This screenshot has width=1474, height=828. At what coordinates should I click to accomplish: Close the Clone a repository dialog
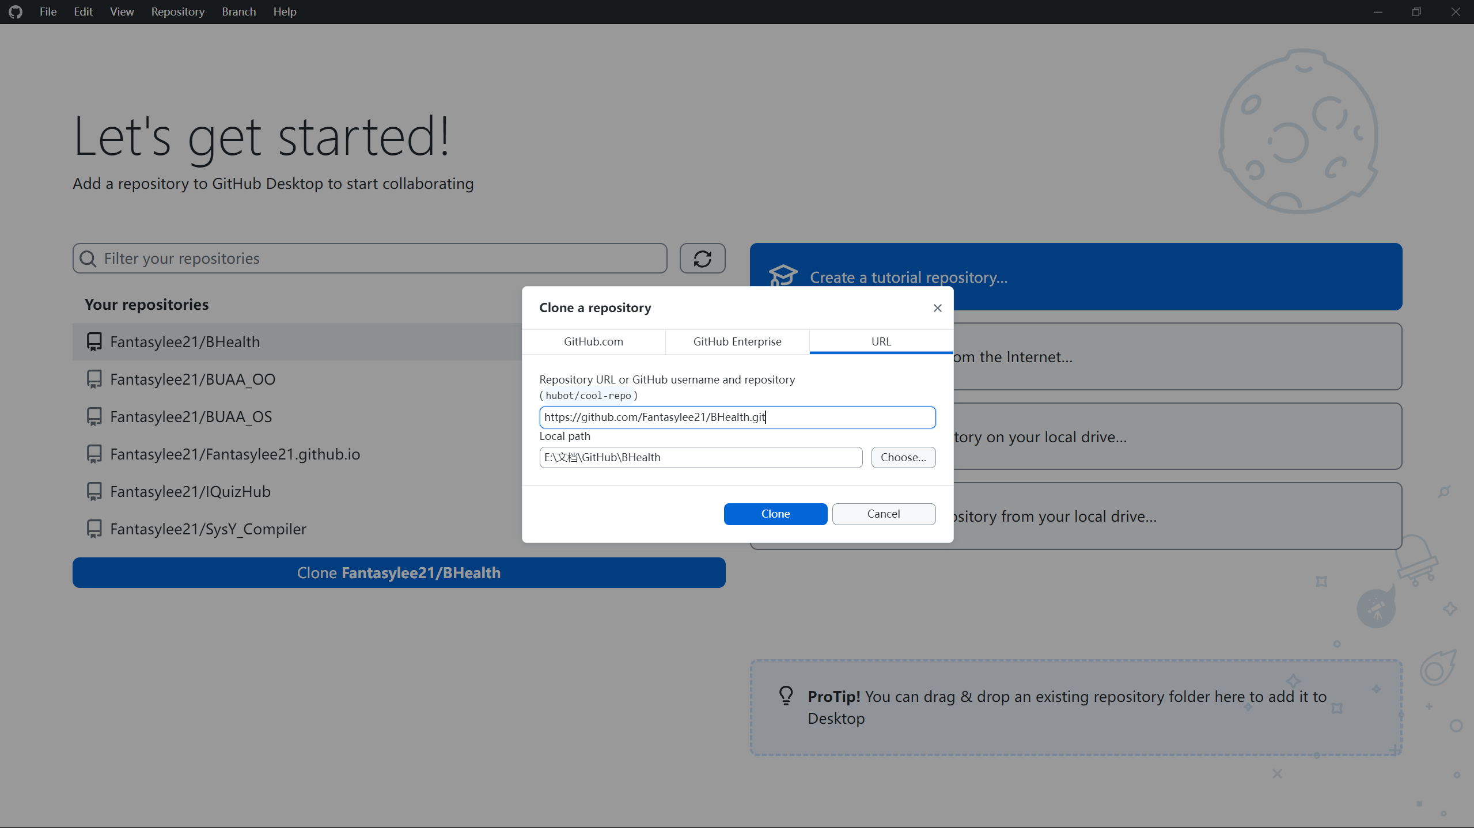(937, 308)
